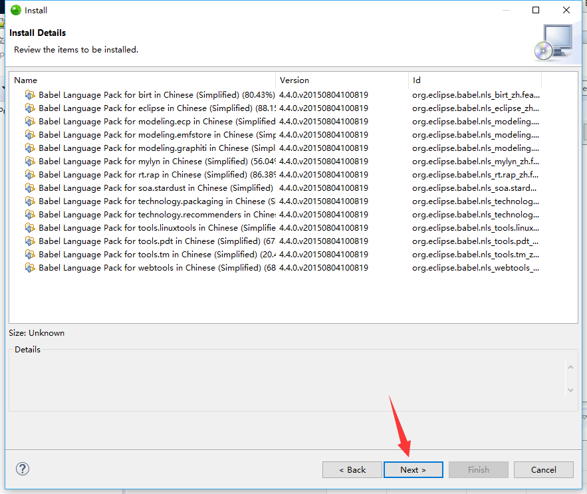The height and width of the screenshot is (494, 587).
Task: Click Id org.eclipse.babel.nls_tools.tm_z...
Action: point(475,254)
